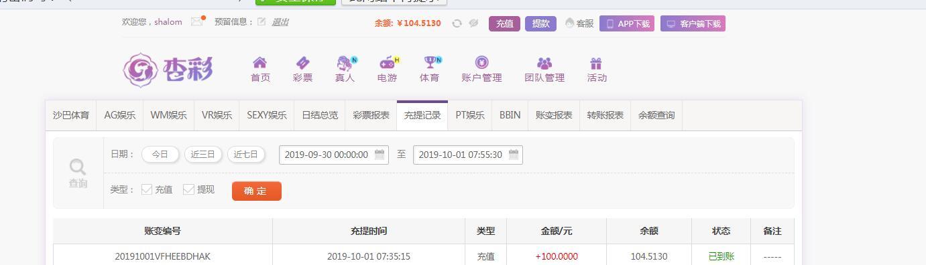926x265 pixels.
Task: Open the 电游 gamepad icon
Action: coord(388,63)
